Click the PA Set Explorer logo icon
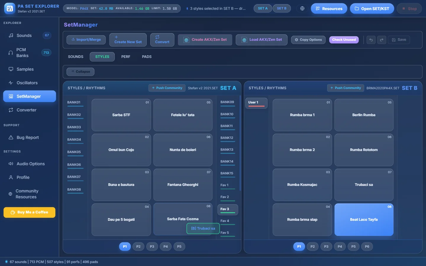Viewport: 426px width, 266px height. (x=10, y=9)
